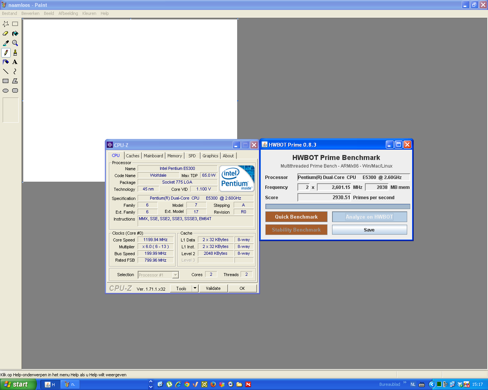
Task: Click the NL language indicator in taskbar
Action: pos(413,385)
